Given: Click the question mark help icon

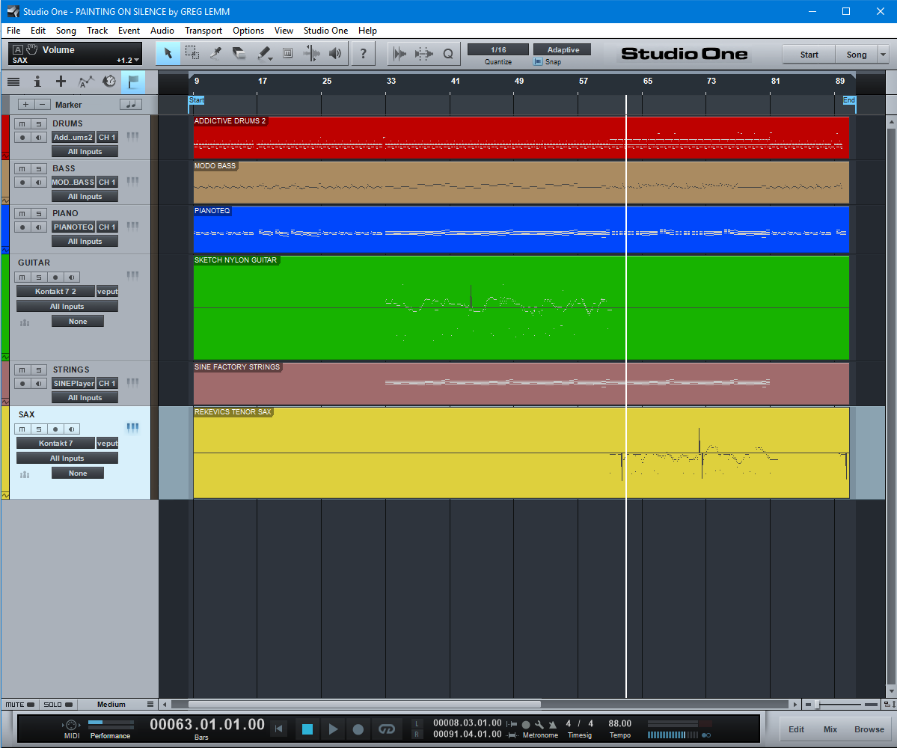Looking at the screenshot, I should (364, 54).
